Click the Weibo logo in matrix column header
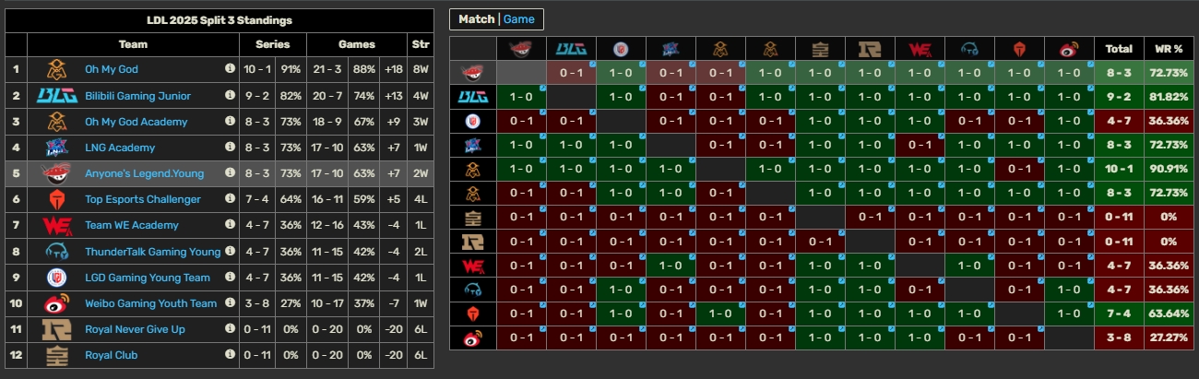 [x=1069, y=49]
